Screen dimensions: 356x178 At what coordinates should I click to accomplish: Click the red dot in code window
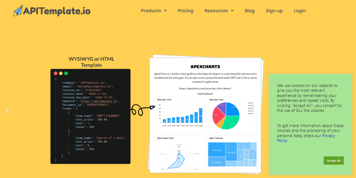pos(55,73)
